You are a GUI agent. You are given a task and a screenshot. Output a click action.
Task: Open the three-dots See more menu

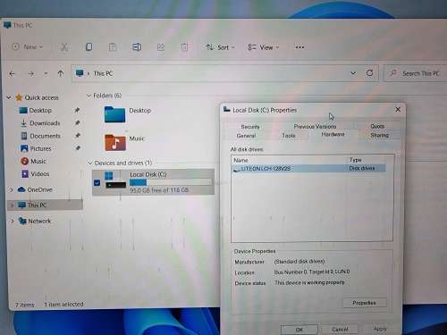coord(299,47)
